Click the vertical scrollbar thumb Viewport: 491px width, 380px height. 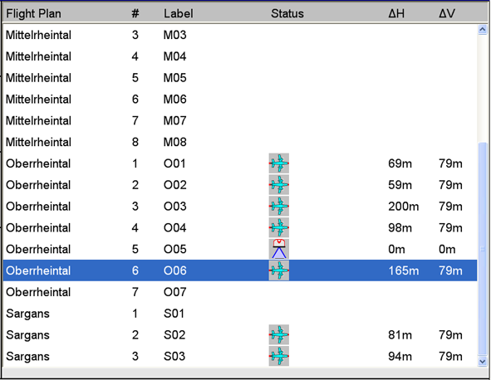pyautogui.click(x=483, y=249)
